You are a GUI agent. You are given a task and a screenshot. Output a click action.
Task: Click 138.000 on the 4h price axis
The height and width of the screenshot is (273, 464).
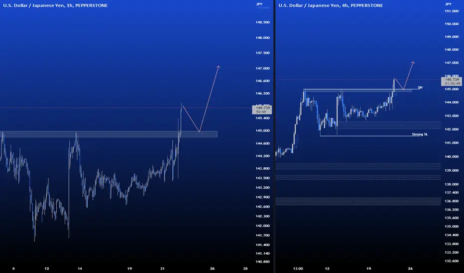tap(452, 184)
